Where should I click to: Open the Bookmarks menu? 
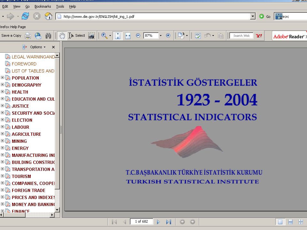coord(43,6)
